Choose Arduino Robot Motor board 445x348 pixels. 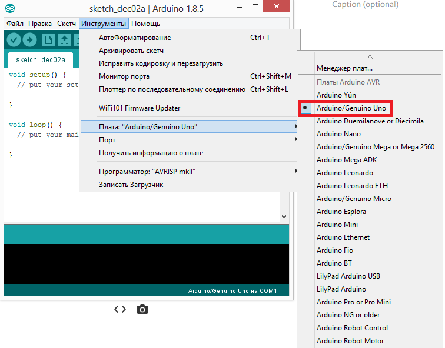click(370, 341)
